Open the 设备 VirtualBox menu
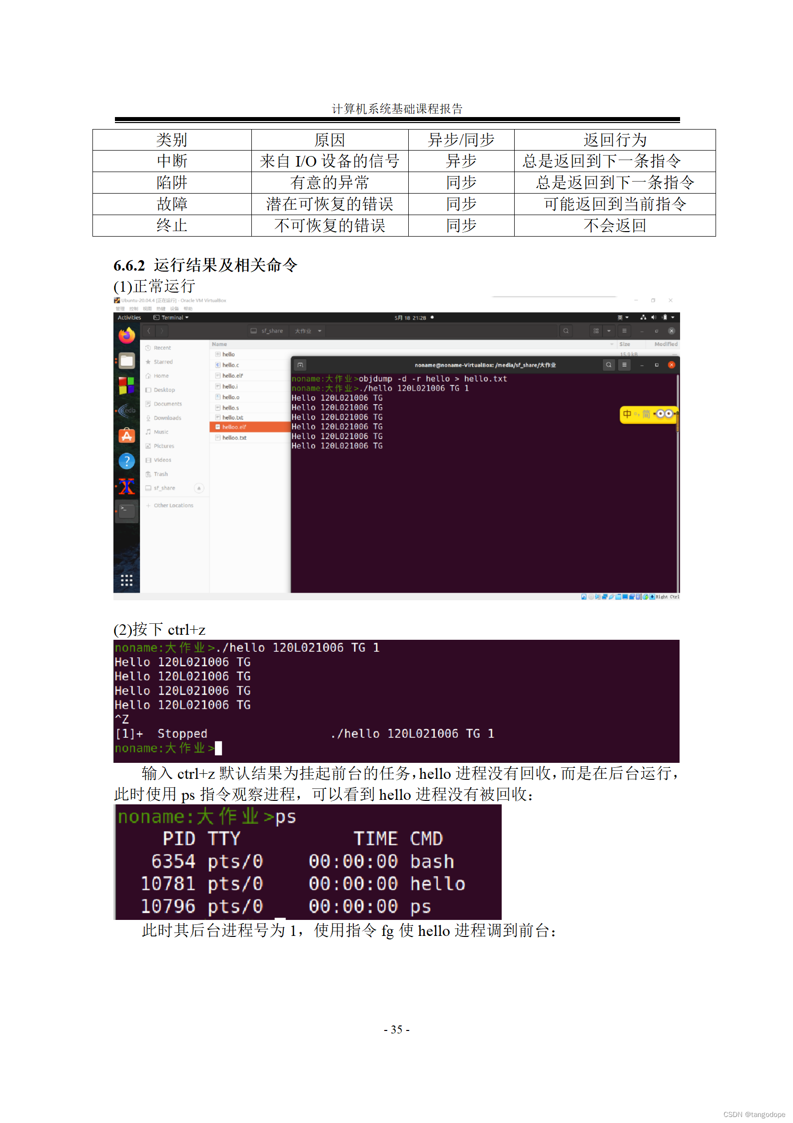The height and width of the screenshot is (1123, 793). [x=174, y=309]
